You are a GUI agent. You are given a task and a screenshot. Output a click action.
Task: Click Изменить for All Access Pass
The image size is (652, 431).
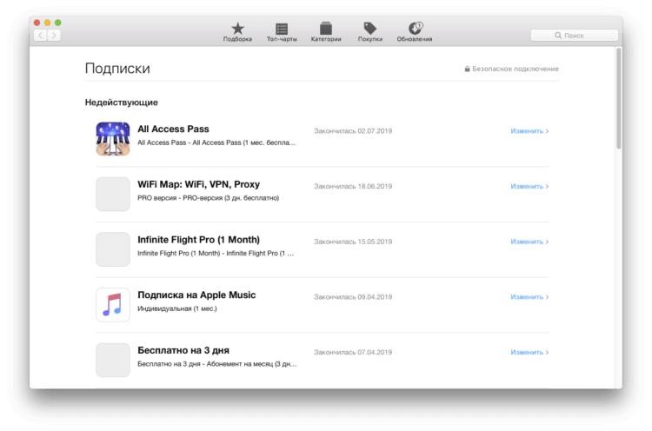click(529, 131)
